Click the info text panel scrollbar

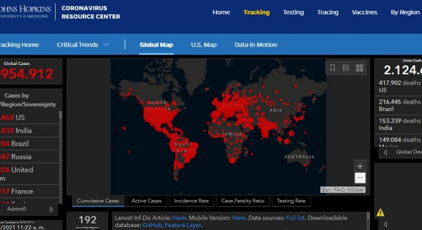click(x=368, y=221)
